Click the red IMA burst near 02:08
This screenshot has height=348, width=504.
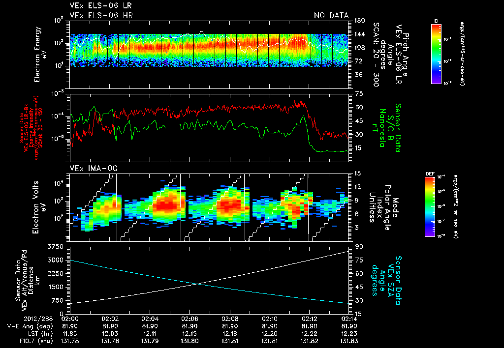229,206
